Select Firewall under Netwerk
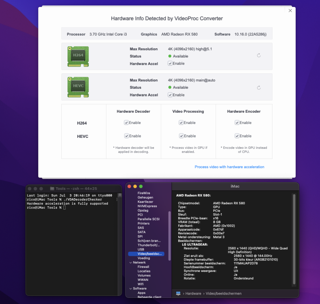Image resolution: width=320 pixels, height=304 pixels. (x=143, y=267)
